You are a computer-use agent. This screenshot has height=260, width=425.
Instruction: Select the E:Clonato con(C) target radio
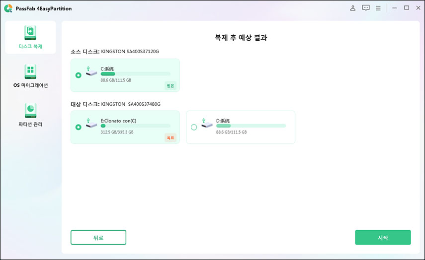coord(79,127)
